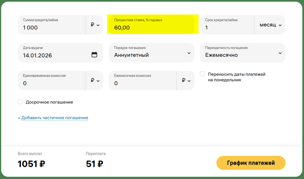Click the 'Единовременная комиссия' input field
304x179 pixels.
pyautogui.click(x=50, y=81)
